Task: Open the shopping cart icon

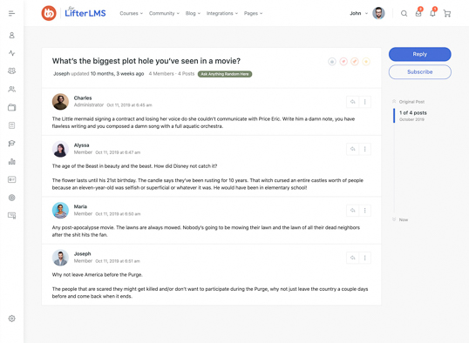Action: click(x=447, y=13)
